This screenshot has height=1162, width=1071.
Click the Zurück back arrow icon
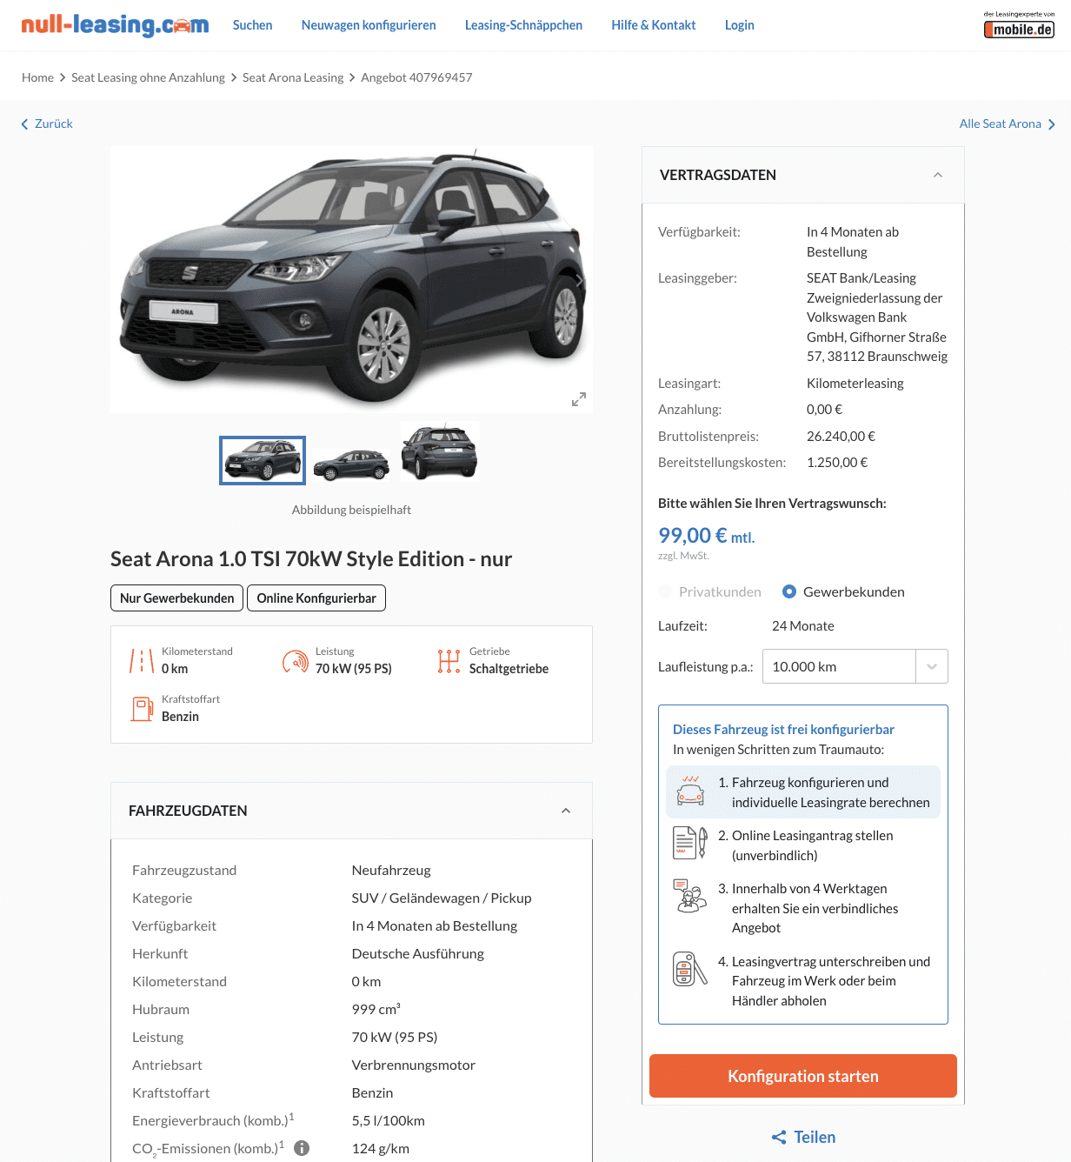(x=24, y=124)
